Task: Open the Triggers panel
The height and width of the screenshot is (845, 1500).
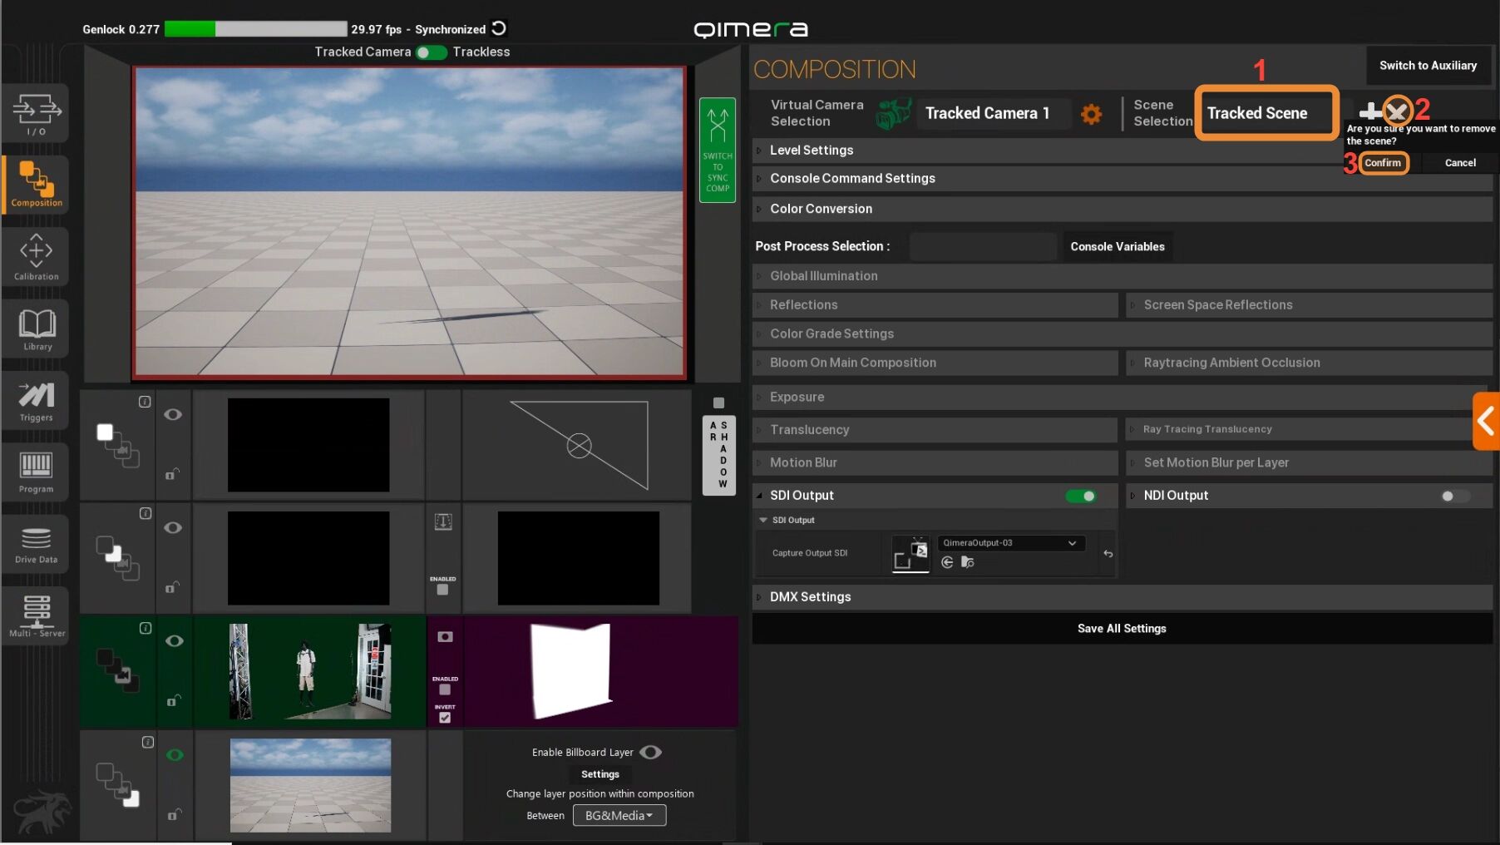Action: [37, 401]
